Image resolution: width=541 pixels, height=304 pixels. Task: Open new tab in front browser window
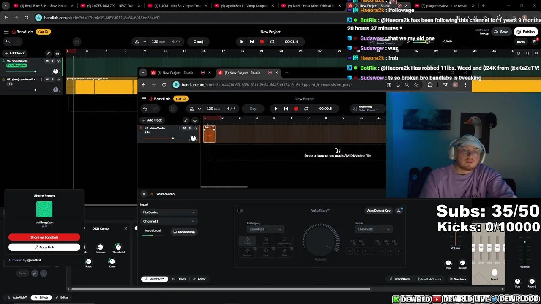coord(287,73)
